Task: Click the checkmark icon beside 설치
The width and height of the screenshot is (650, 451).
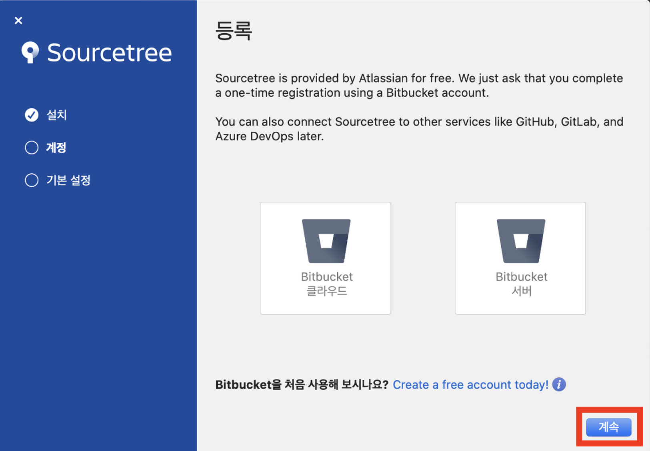Action: (x=32, y=115)
